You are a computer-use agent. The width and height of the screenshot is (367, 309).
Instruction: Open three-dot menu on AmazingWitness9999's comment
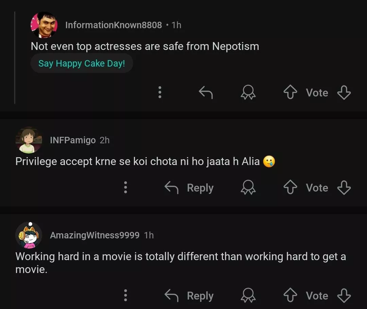[125, 296]
